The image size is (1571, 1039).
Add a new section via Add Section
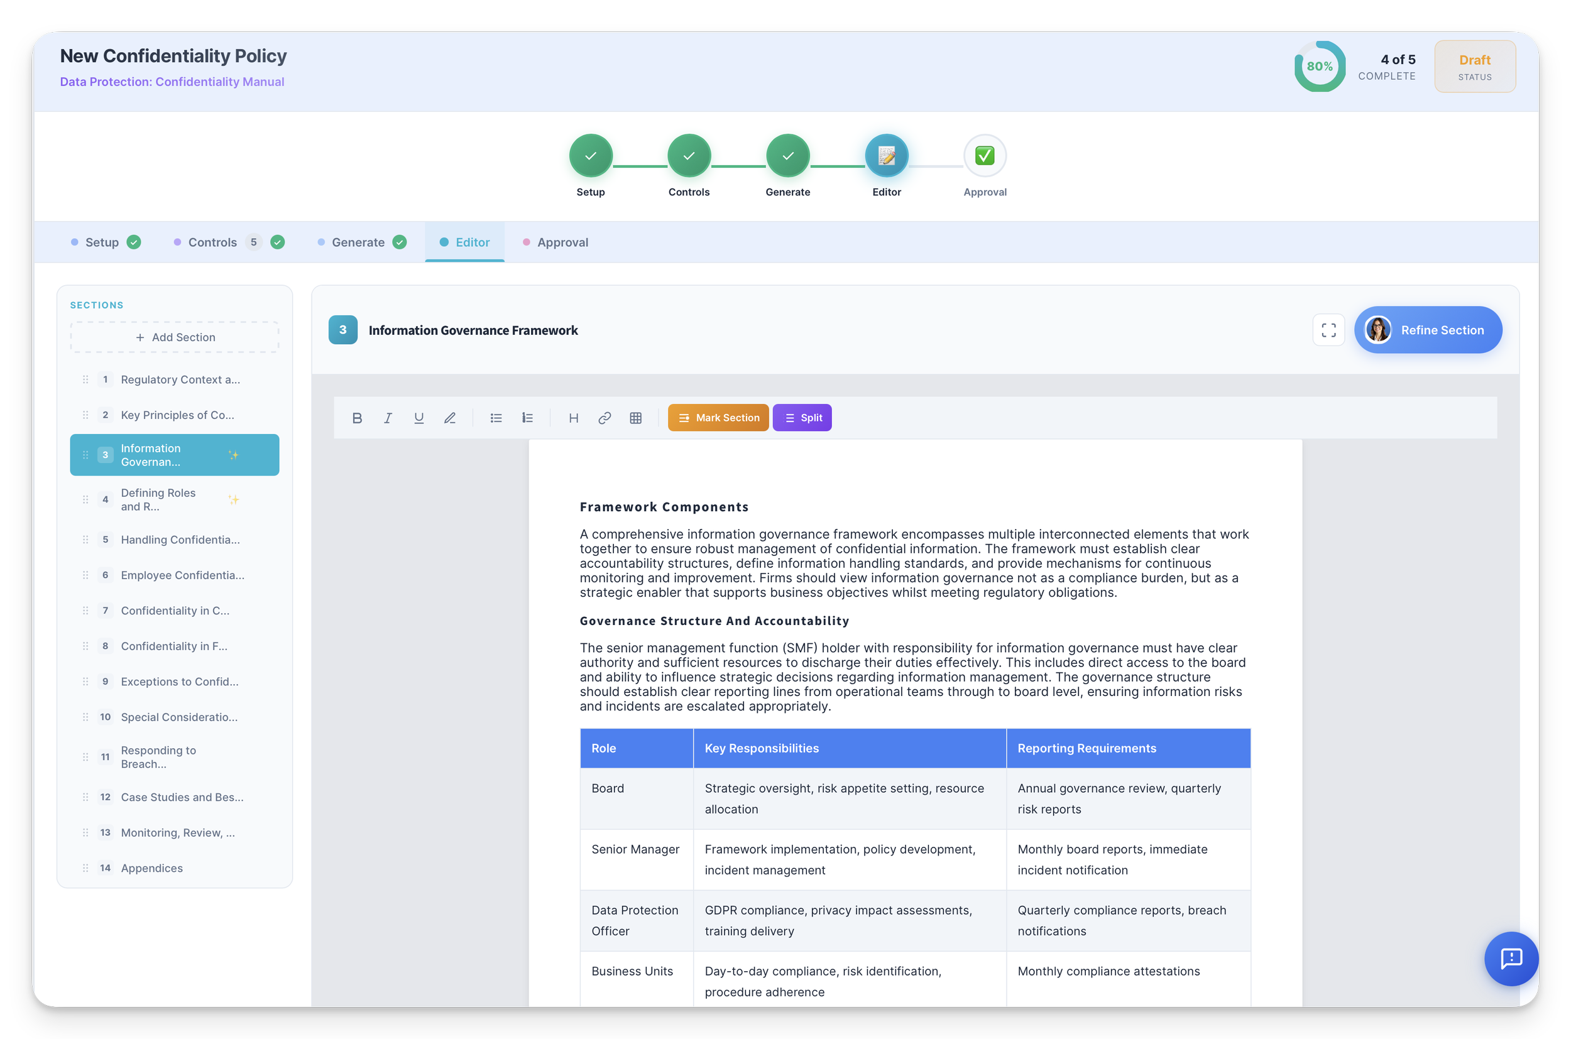coord(174,337)
